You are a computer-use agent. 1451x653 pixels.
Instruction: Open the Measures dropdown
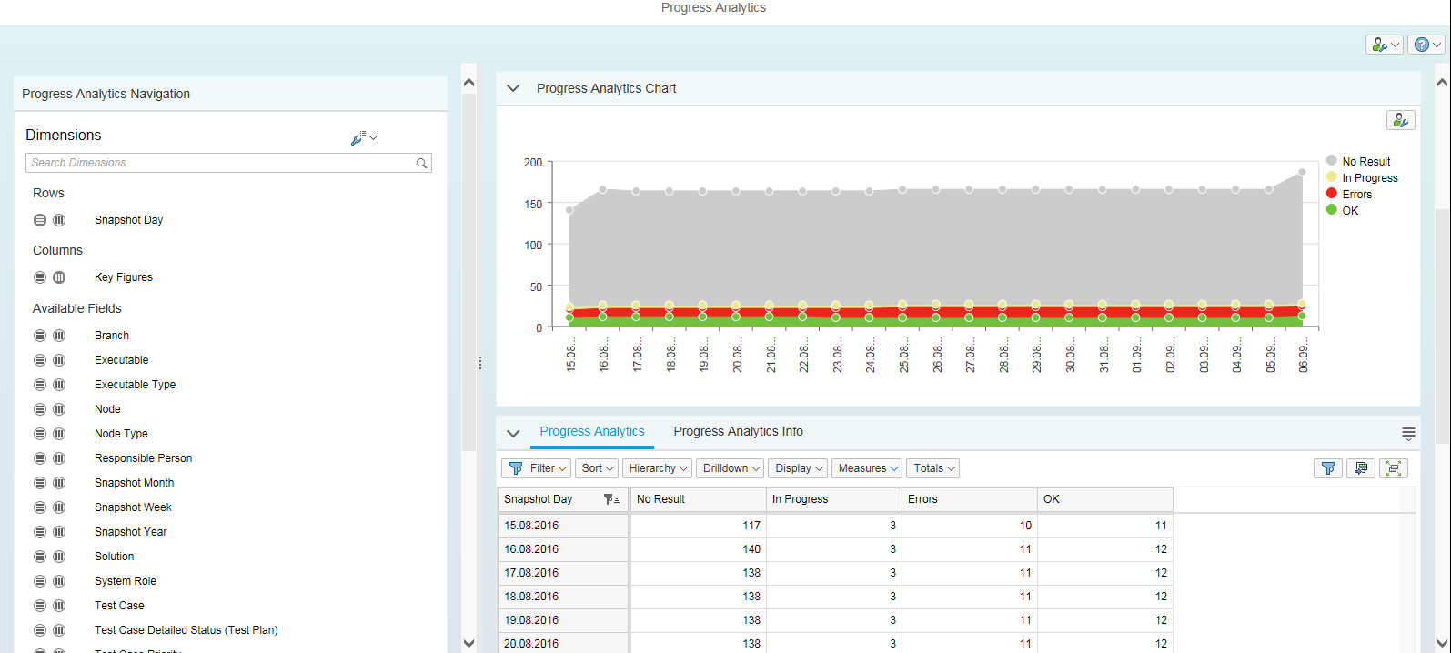[x=867, y=468]
